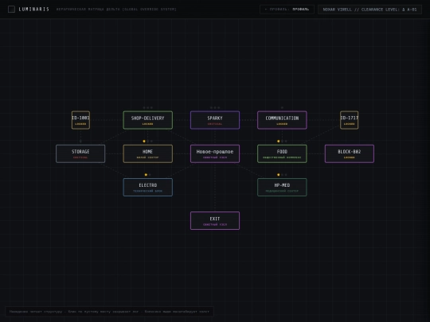Click the yellow indicator dot above HOME

tap(144, 141)
